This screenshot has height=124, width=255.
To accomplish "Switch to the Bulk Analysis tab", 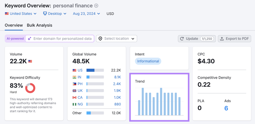I will pos(40,25).
